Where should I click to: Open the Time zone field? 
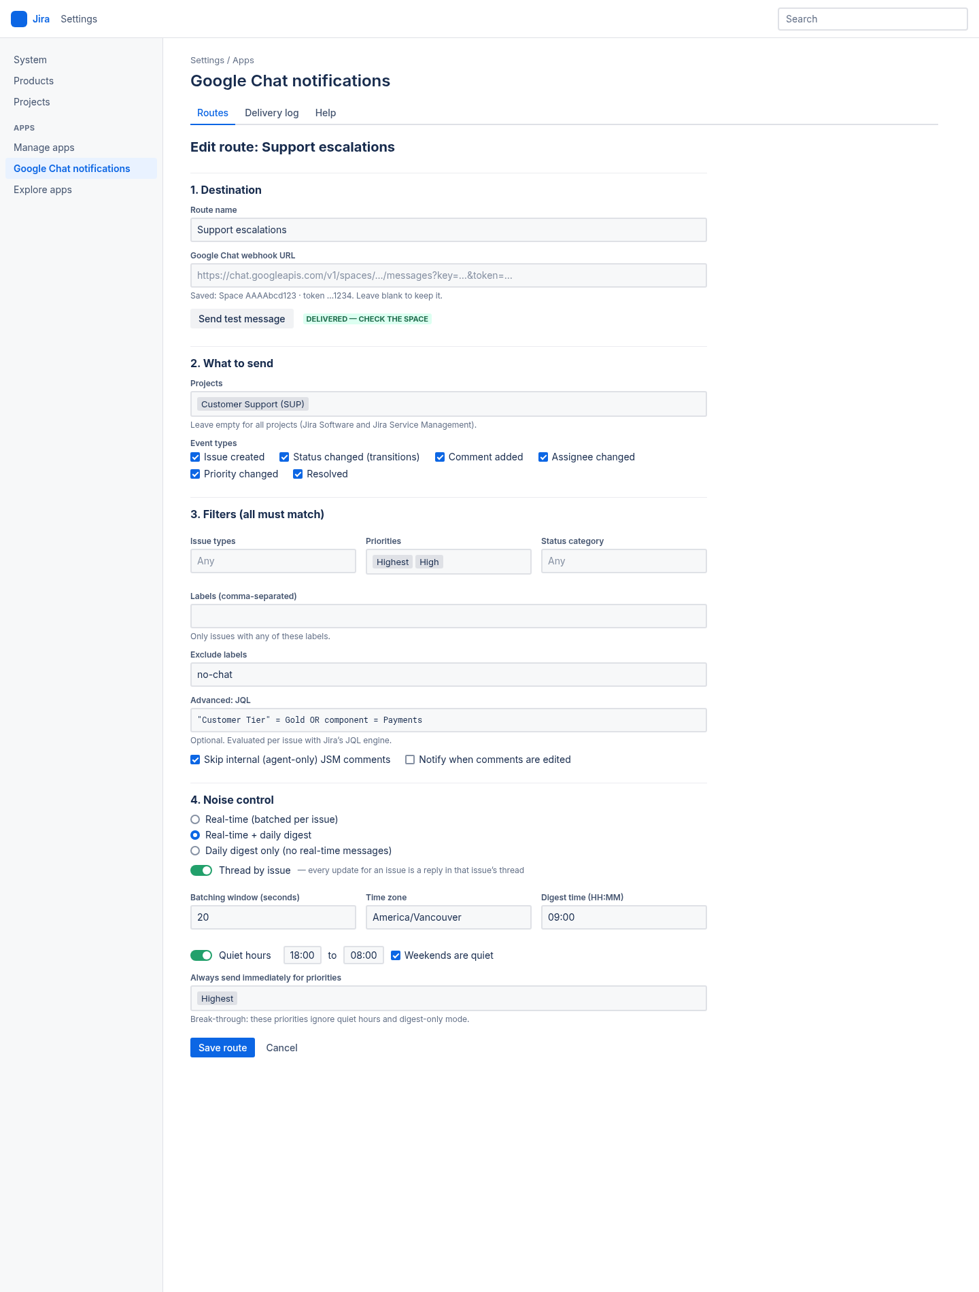click(x=449, y=917)
